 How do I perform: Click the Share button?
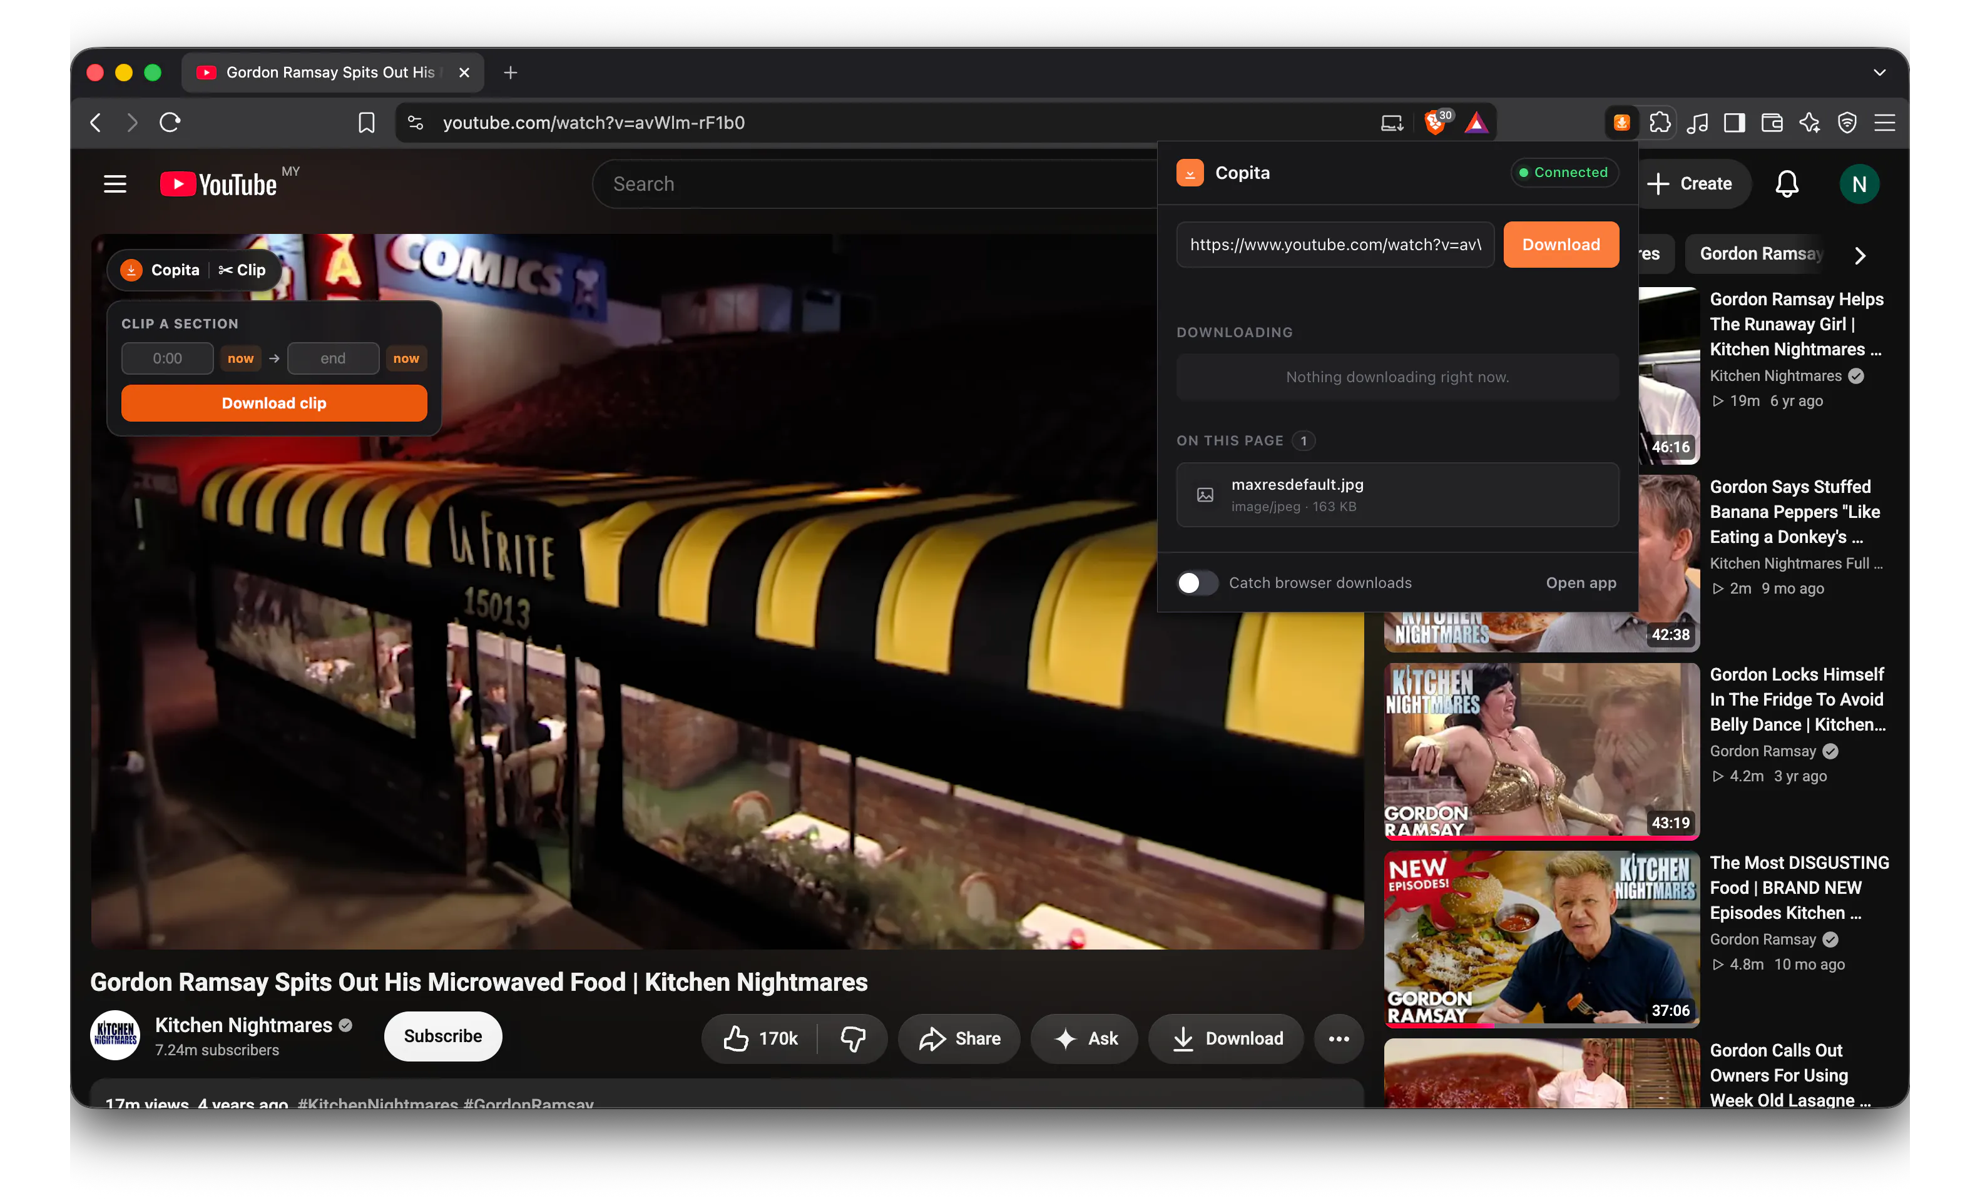click(959, 1039)
